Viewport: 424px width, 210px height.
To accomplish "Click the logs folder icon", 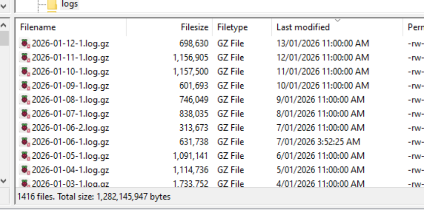I will point(52,4).
